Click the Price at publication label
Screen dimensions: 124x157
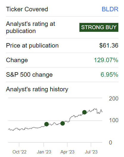[32, 45]
